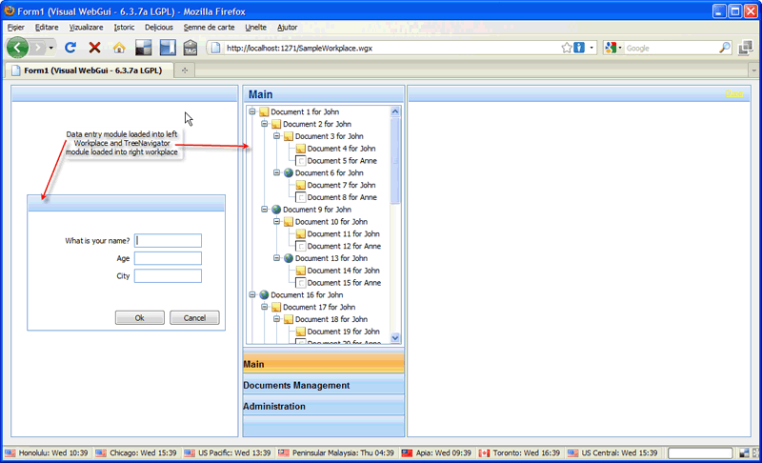This screenshot has height=463, width=762.
Task: Collapse the Document 9 for John node
Action: [265, 210]
